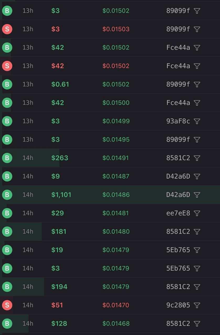220x335 pixels.
Task: Open wallet D42a6D on the $9 row
Action: point(178,176)
